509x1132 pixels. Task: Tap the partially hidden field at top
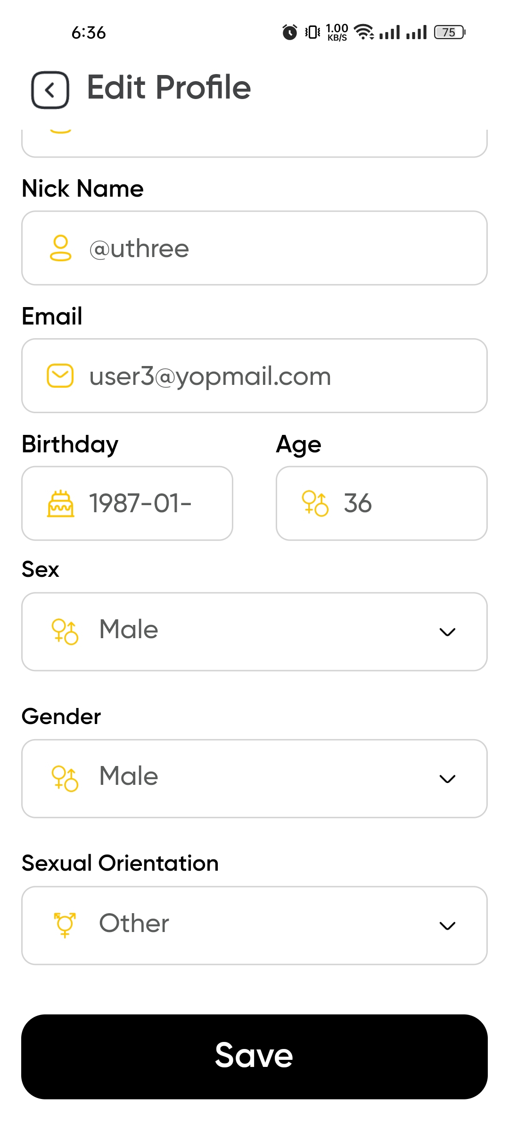click(254, 143)
